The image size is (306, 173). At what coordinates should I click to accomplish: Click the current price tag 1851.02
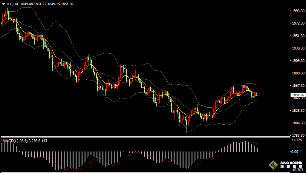(x=298, y=95)
